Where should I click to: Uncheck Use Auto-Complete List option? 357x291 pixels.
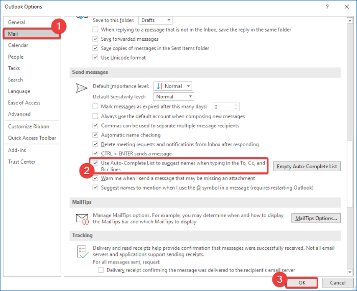95,163
